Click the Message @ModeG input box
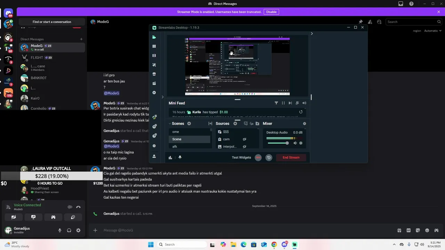Screen dimensions: 445x250 point(243,230)
